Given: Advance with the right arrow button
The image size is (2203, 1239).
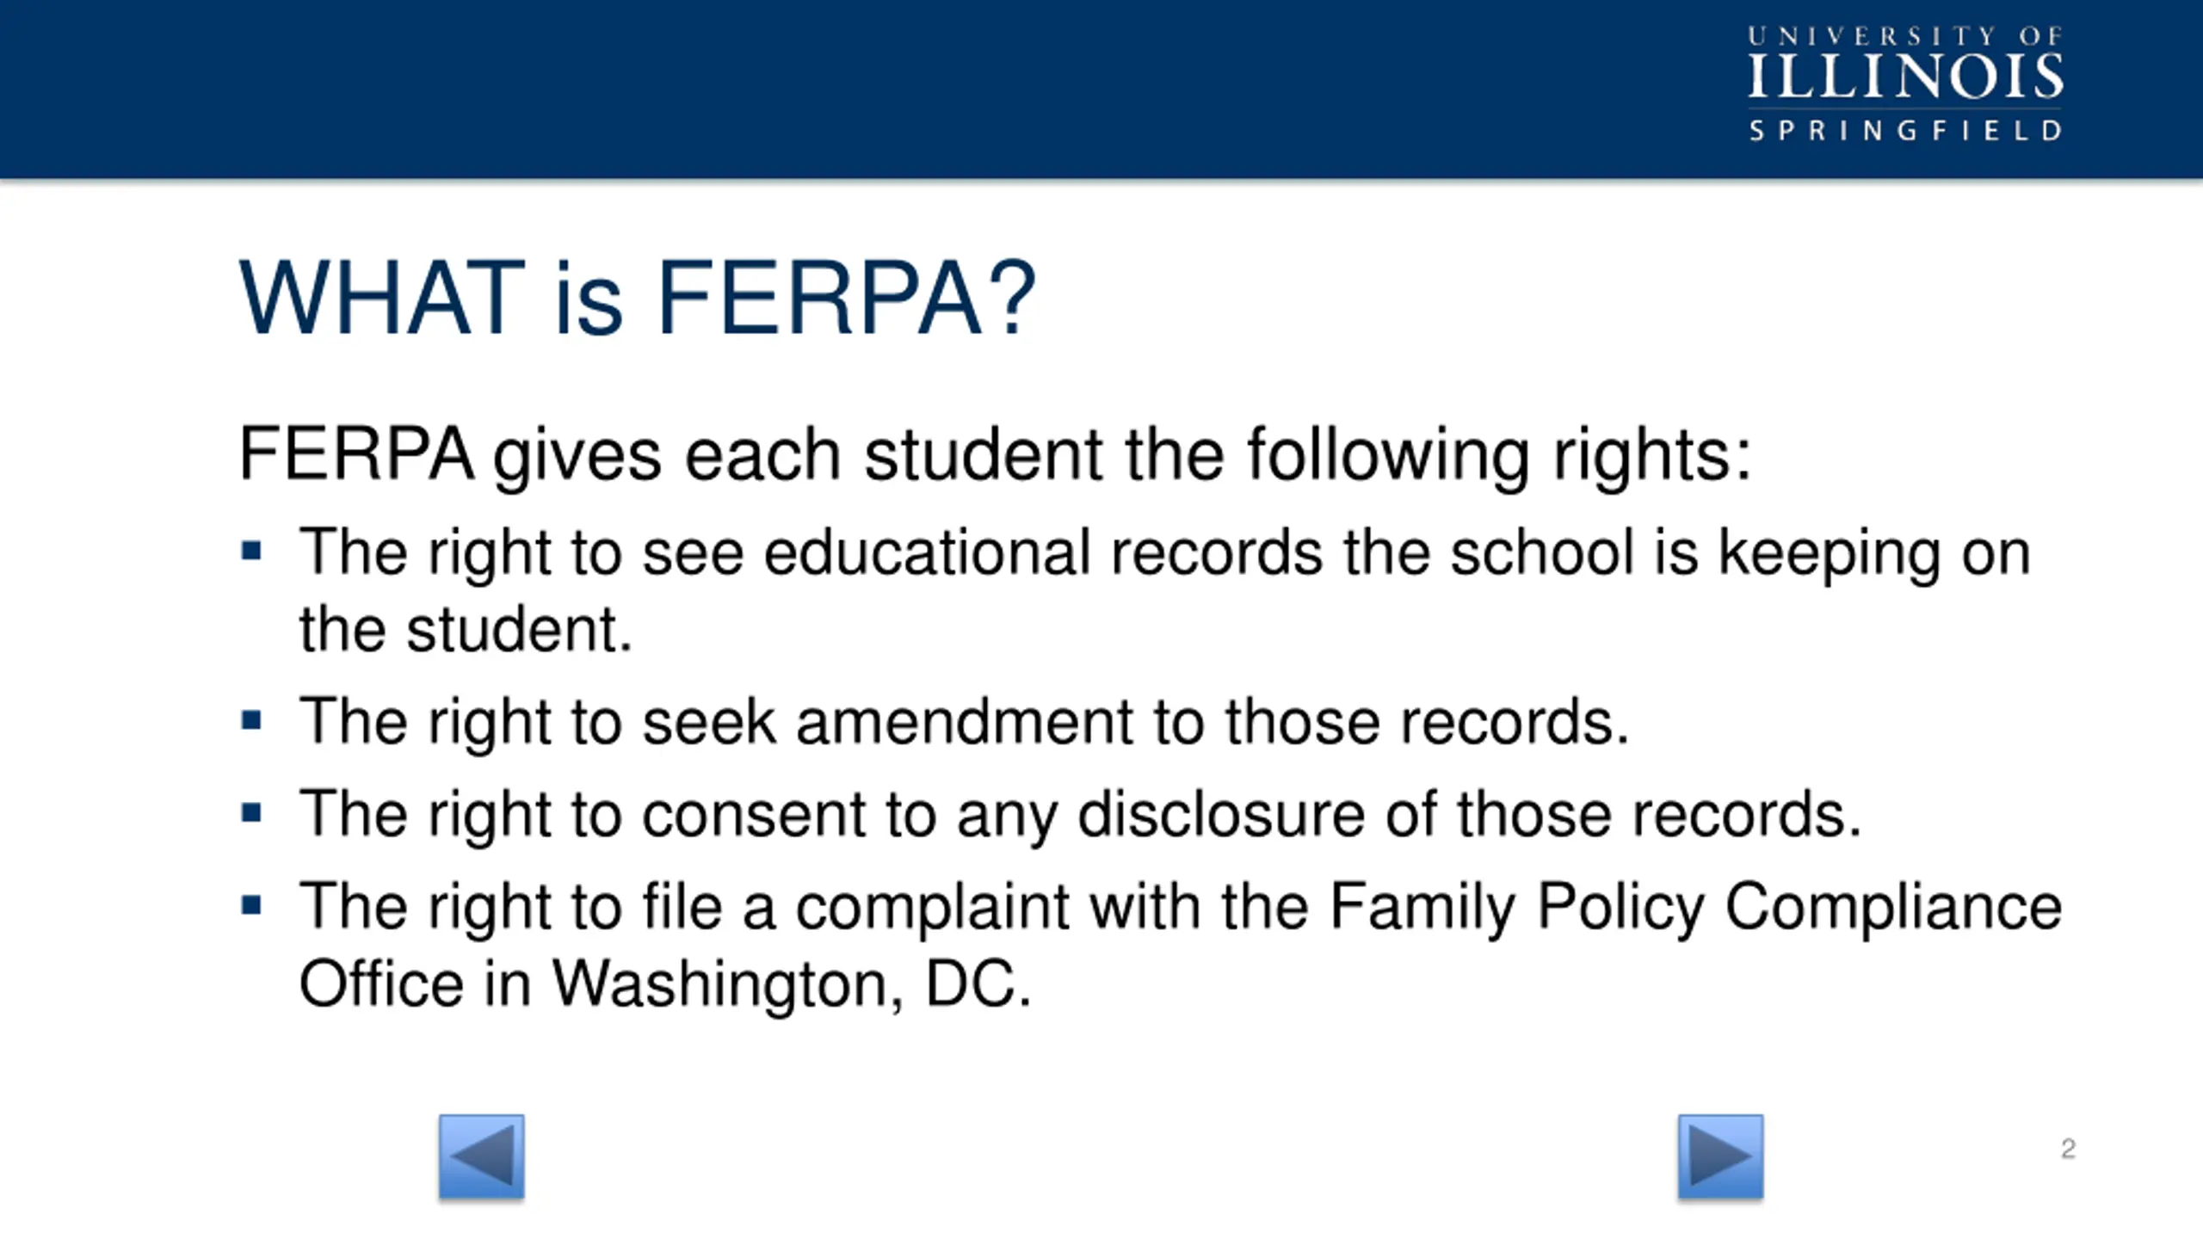Looking at the screenshot, I should pos(1720,1156).
